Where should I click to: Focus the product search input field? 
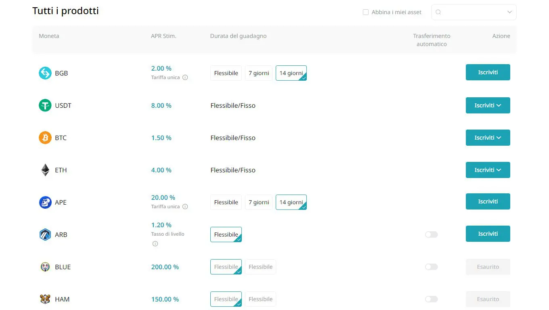click(474, 12)
